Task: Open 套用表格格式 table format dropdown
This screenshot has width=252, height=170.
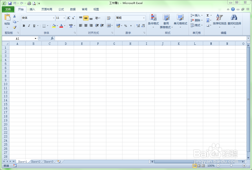Action: coord(166,21)
